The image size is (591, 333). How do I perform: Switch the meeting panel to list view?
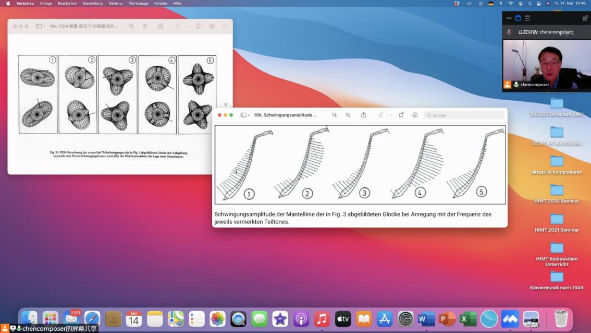[x=527, y=18]
